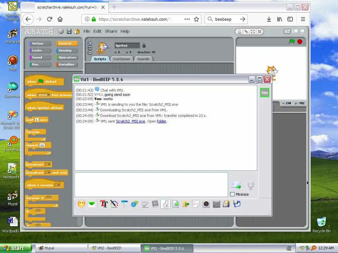
Task: Click the Sprite1 name field
Action: (127, 45)
